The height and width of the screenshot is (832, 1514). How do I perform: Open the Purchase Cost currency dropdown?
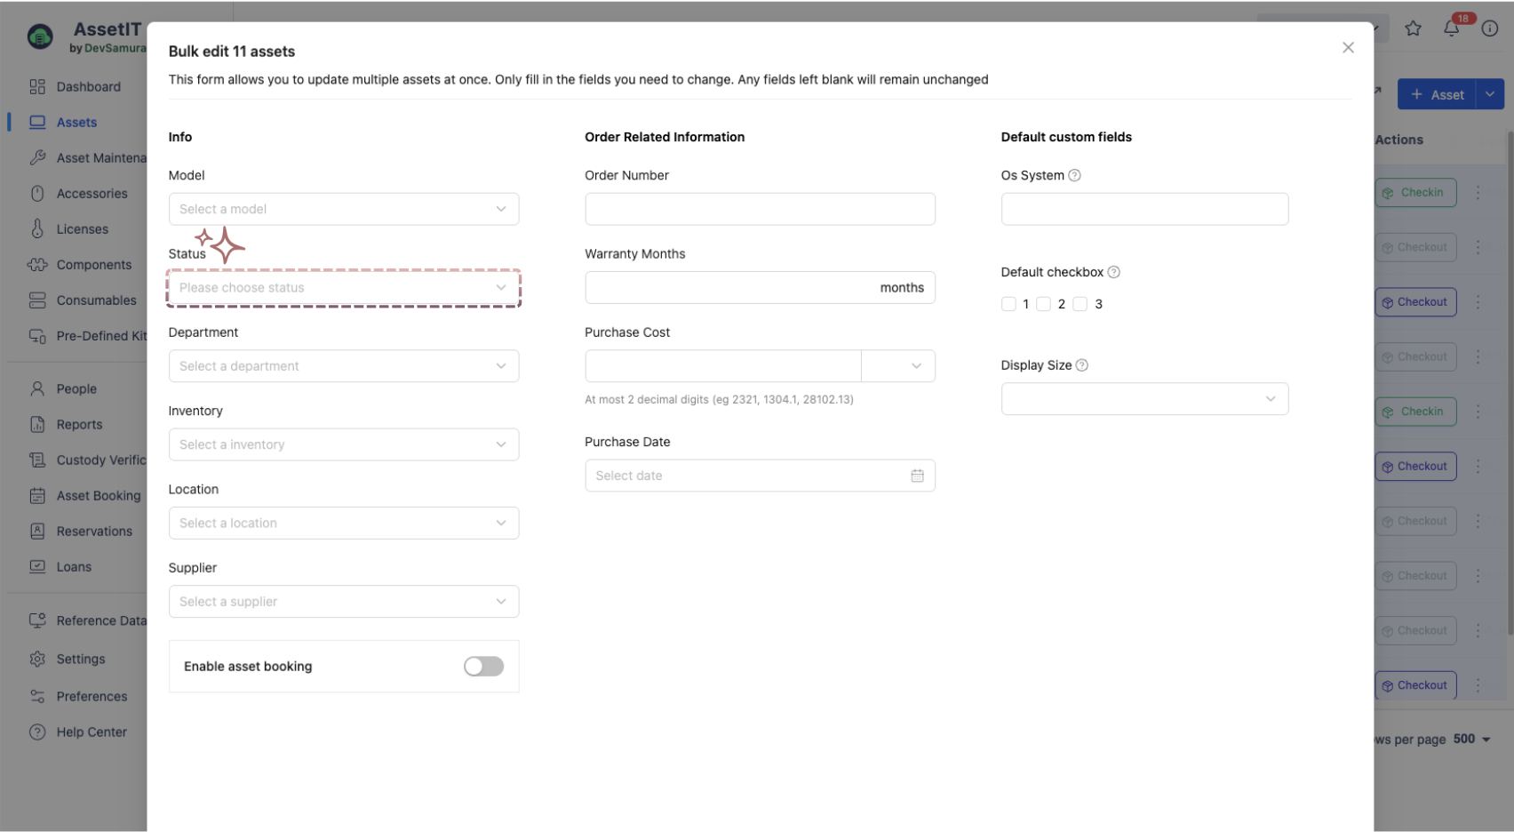click(x=898, y=366)
